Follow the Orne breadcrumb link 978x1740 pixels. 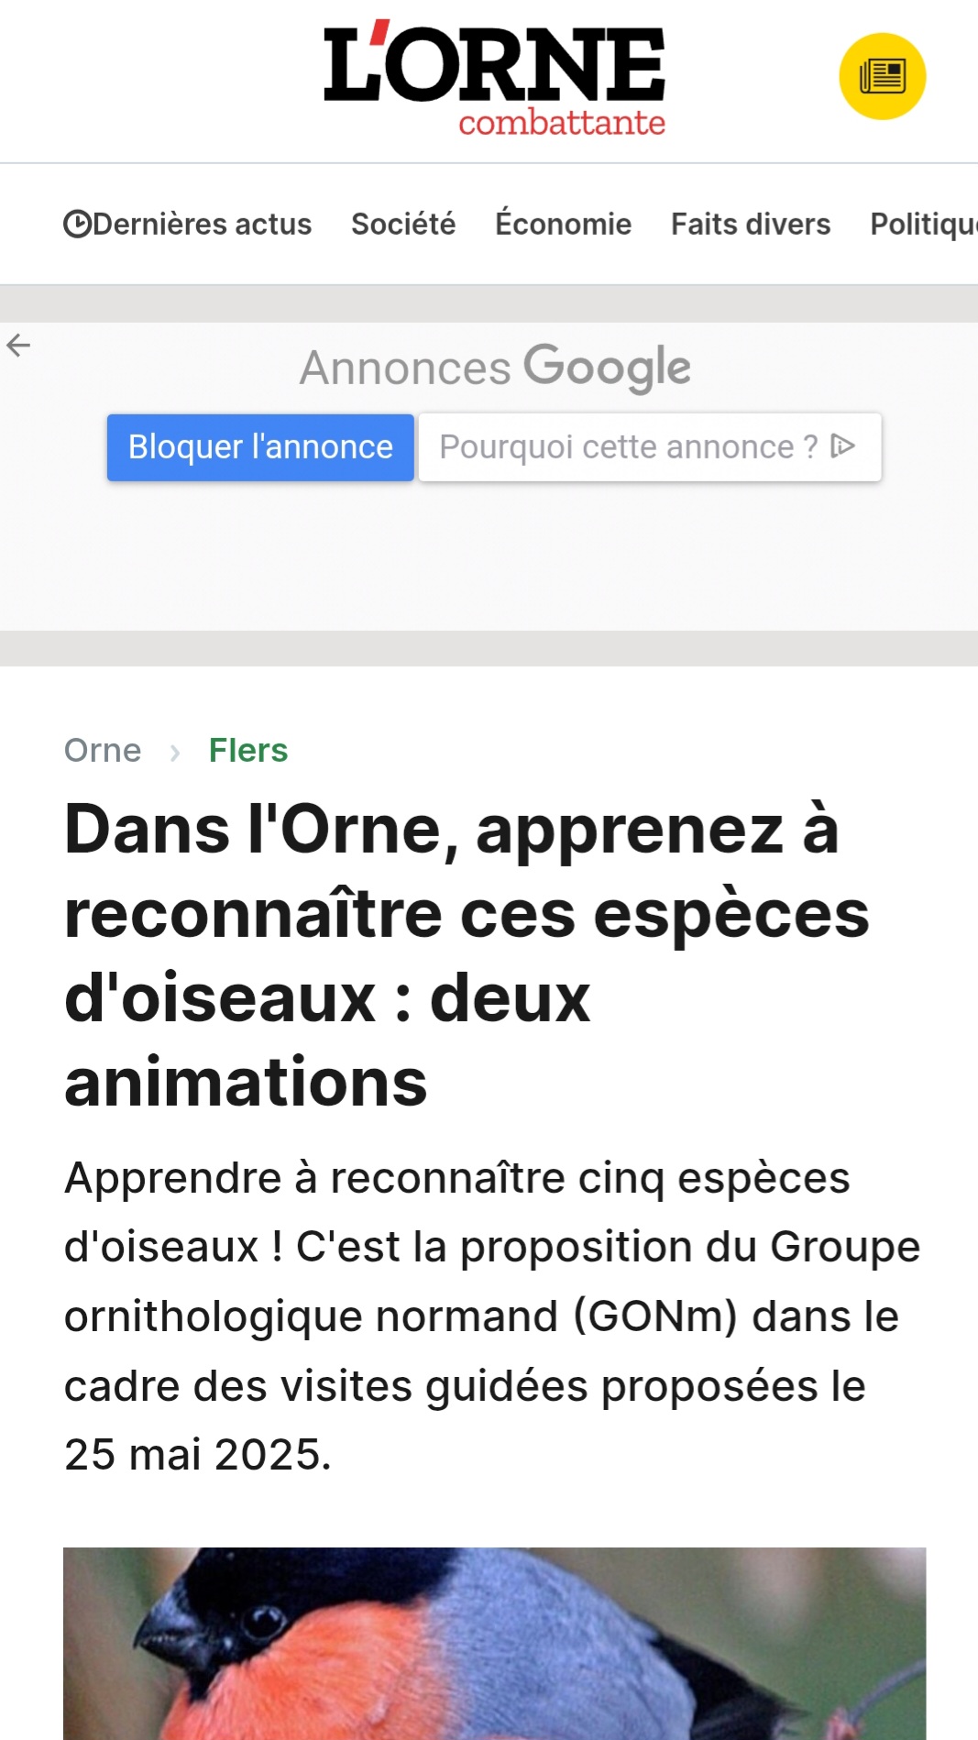[103, 751]
